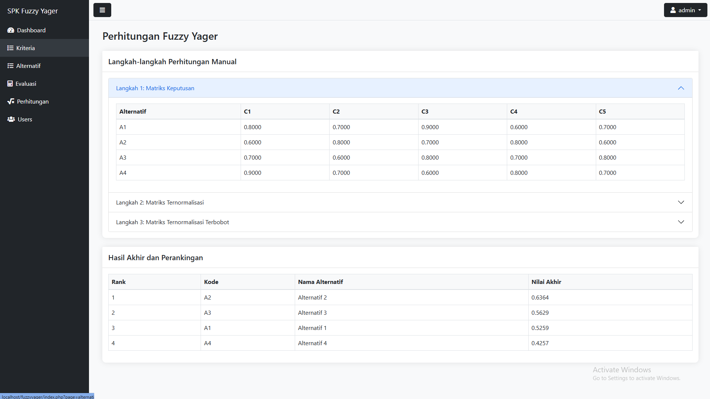Click Langkah-langkah Perhitungan Manual heading
This screenshot has width=710, height=399.
click(172, 62)
